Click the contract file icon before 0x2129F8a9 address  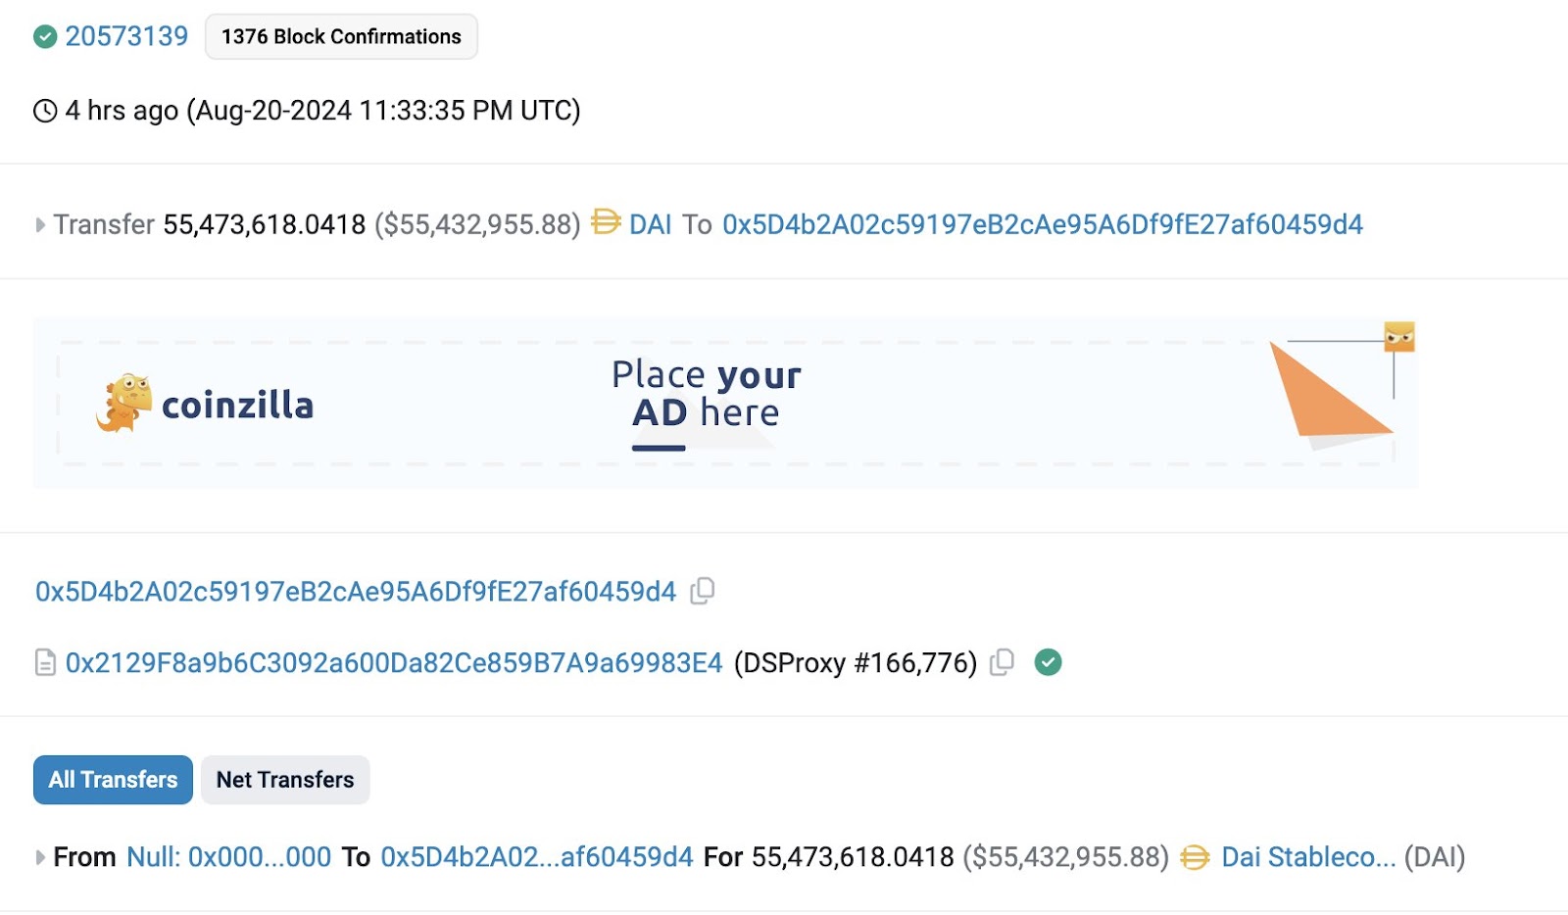click(x=45, y=663)
